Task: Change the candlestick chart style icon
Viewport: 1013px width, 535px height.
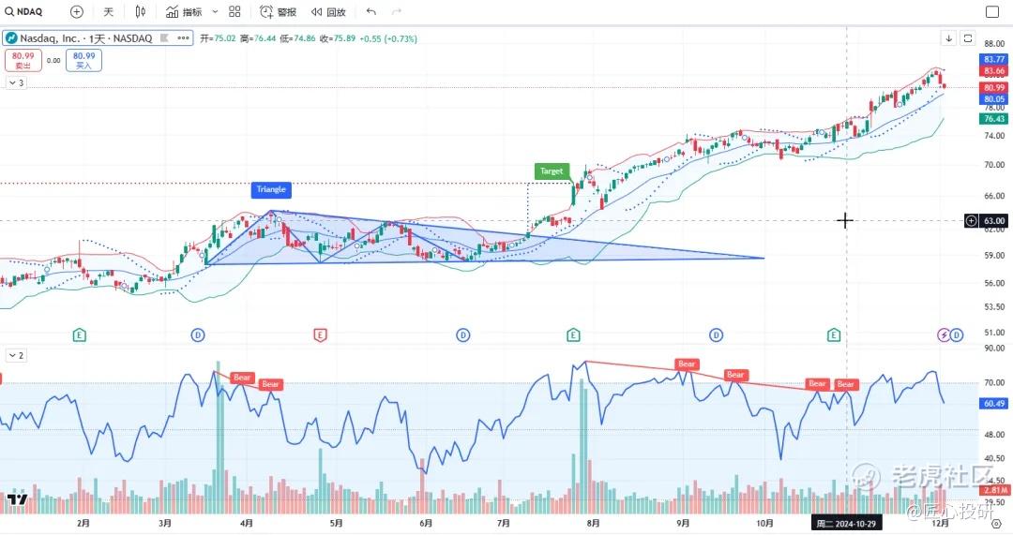Action: (x=140, y=11)
